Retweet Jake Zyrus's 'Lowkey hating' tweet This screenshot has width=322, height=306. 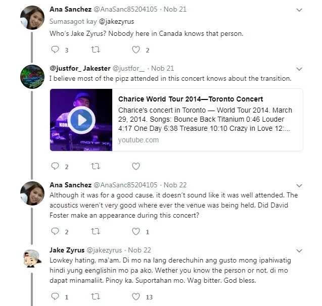pos(96,296)
